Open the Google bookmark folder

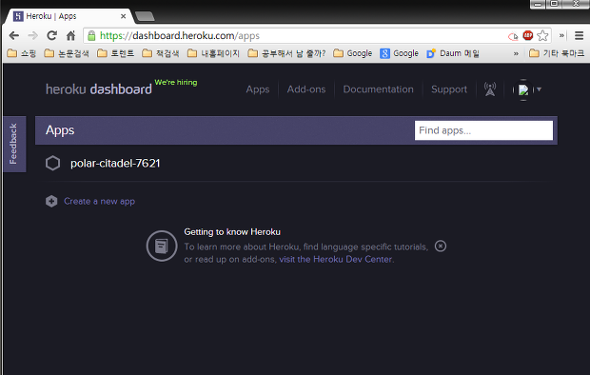coord(352,53)
